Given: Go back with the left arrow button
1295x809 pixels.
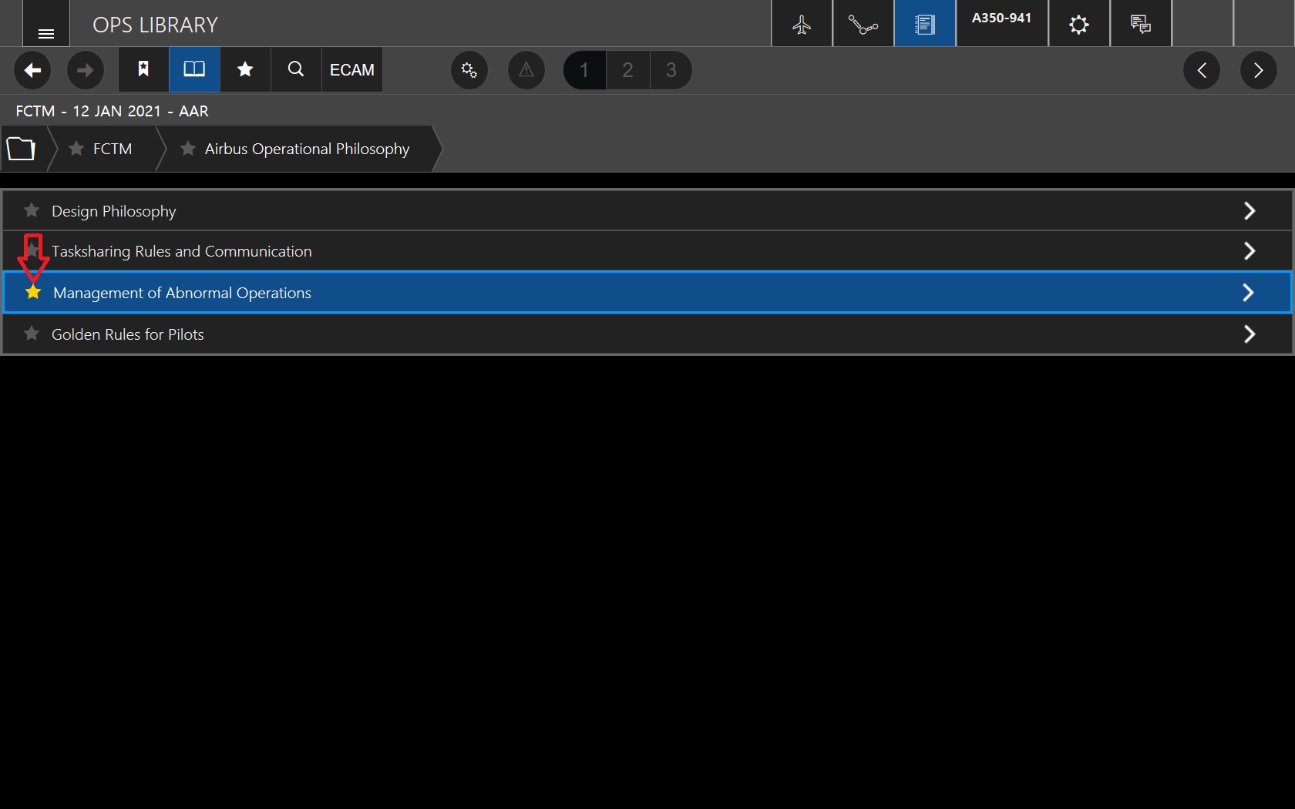Looking at the screenshot, I should point(32,70).
